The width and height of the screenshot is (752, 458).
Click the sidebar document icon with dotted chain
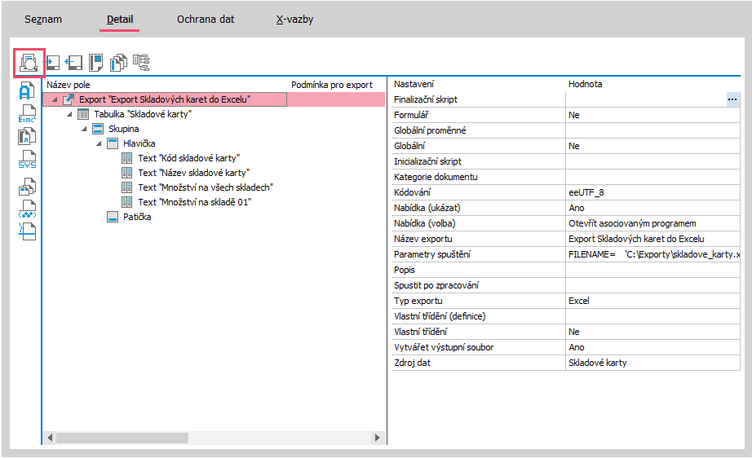pyautogui.click(x=27, y=209)
